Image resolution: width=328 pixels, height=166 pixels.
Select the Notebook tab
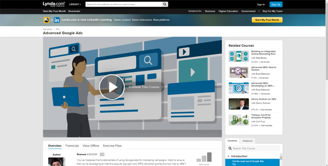(247, 141)
